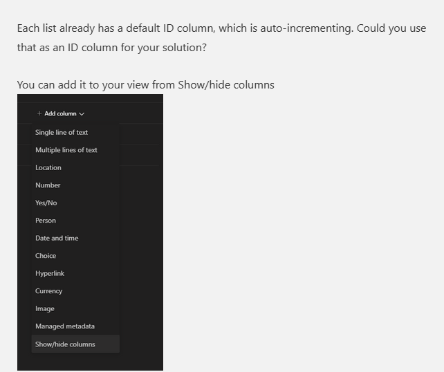Click the dark empty area below the menu

(90, 362)
